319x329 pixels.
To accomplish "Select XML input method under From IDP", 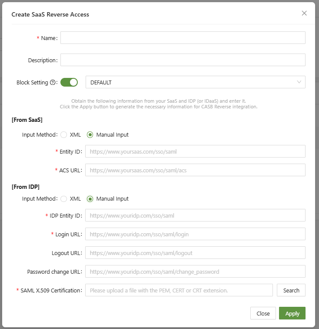I will pos(64,199).
